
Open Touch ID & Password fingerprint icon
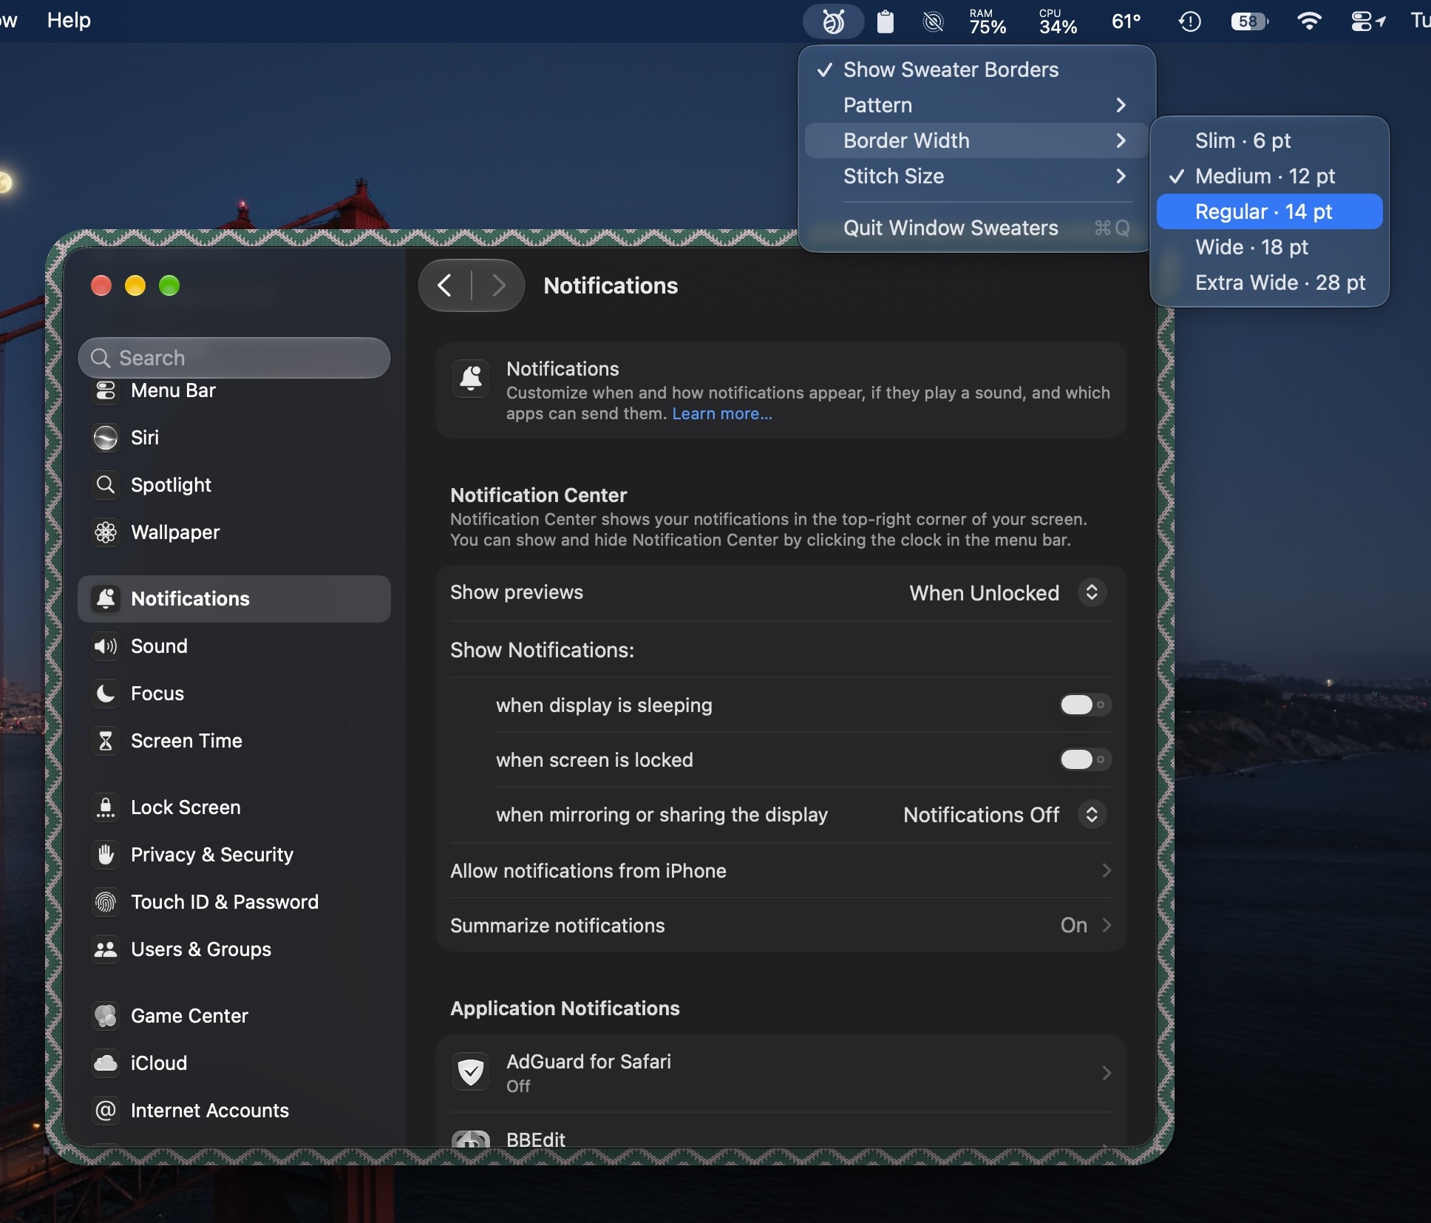click(106, 902)
